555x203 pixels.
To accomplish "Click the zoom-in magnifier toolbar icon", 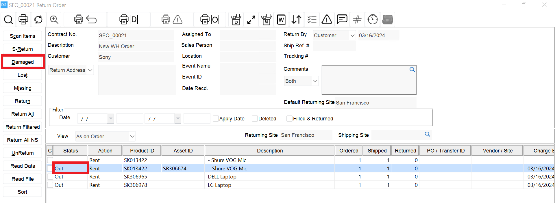I will point(54,20).
